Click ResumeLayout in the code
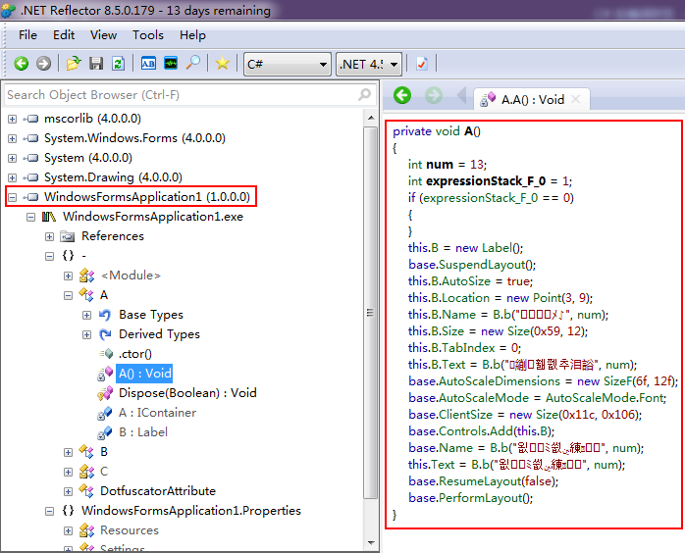685x553 pixels. click(x=481, y=481)
